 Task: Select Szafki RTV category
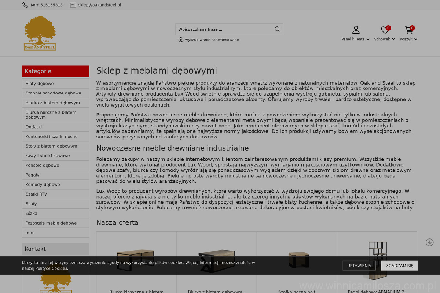[36, 194]
